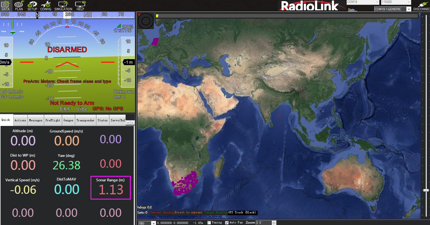Switch to the PreFlight tab
Image resolution: width=430 pixels, height=225 pixels.
coord(53,120)
